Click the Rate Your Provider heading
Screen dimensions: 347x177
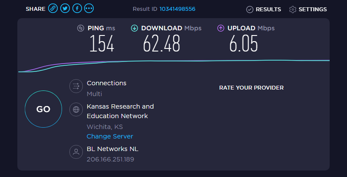tap(252, 88)
